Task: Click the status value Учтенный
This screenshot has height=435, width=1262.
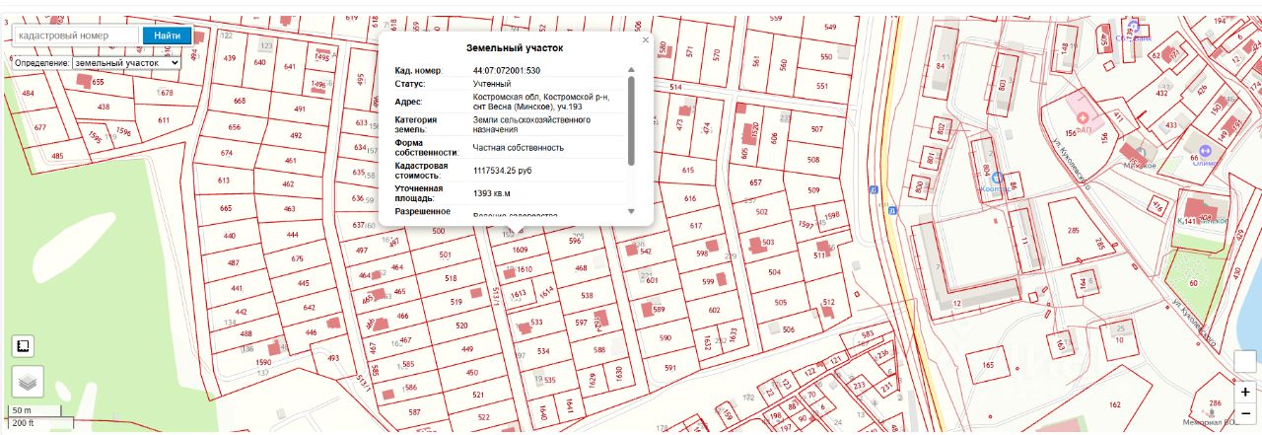Action: 492,84
